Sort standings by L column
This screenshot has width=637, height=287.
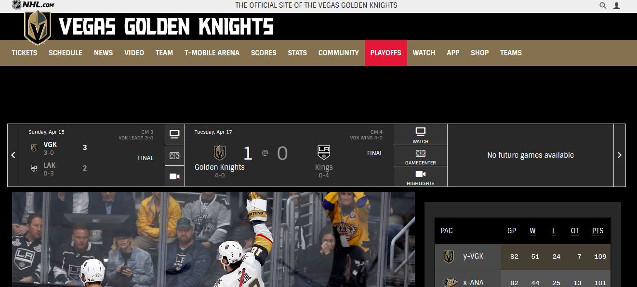point(554,231)
